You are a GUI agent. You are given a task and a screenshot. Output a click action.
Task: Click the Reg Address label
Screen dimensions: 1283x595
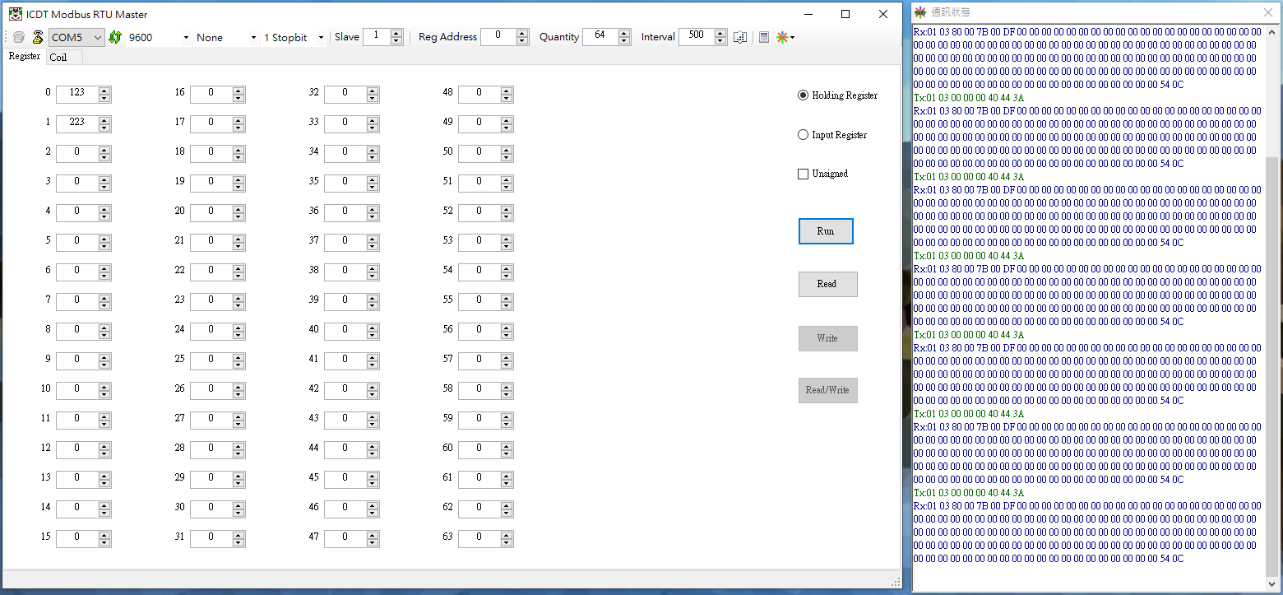pos(447,37)
